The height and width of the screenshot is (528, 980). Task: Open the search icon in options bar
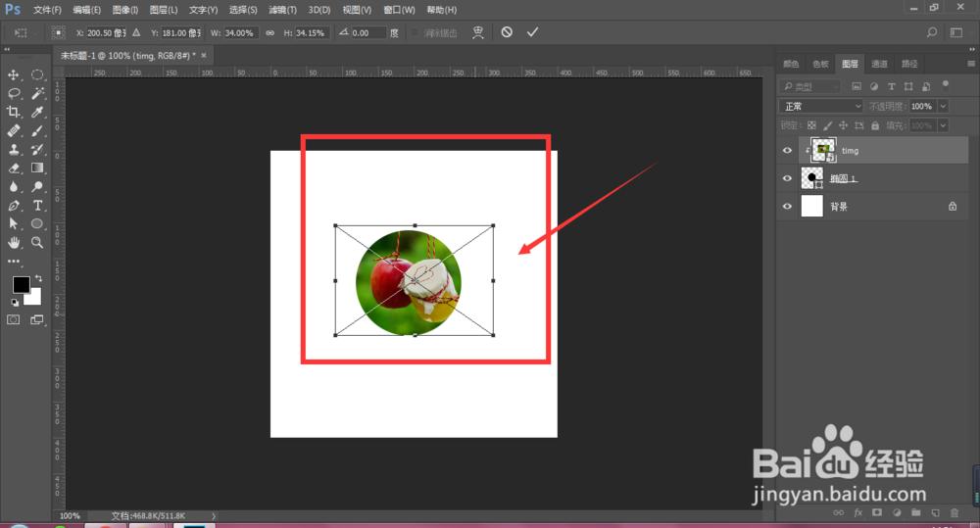pos(932,32)
